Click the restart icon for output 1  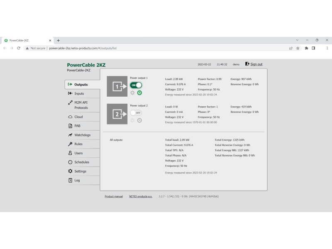(x=132, y=93)
